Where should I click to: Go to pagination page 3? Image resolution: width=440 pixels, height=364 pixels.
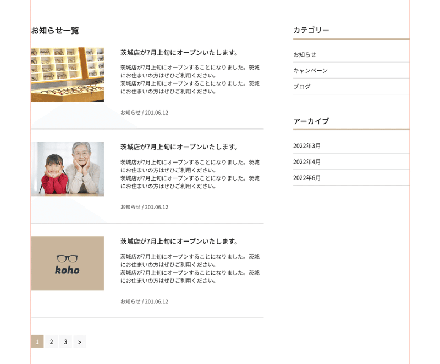[x=65, y=341]
